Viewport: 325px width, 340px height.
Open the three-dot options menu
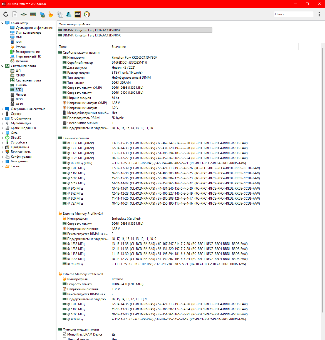[319, 14]
